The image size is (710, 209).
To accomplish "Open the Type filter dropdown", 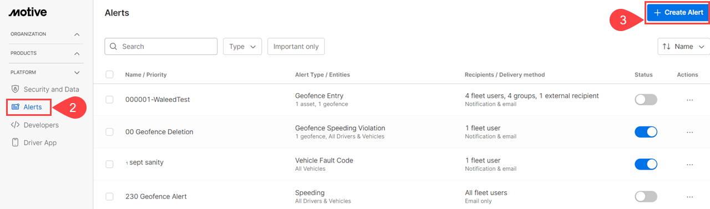I will (242, 47).
